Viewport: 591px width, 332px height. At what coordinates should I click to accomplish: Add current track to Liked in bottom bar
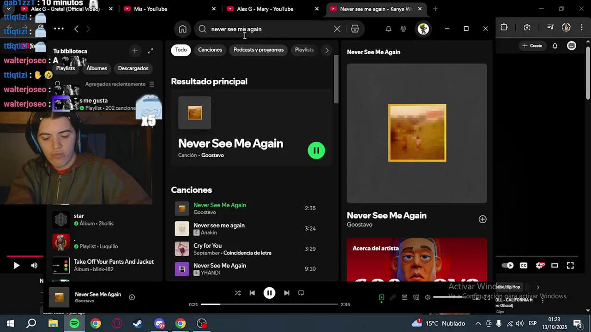click(x=132, y=297)
